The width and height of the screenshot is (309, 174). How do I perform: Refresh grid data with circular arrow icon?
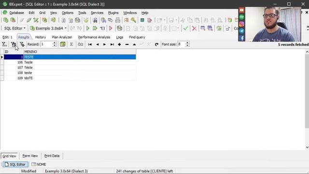click(156, 44)
